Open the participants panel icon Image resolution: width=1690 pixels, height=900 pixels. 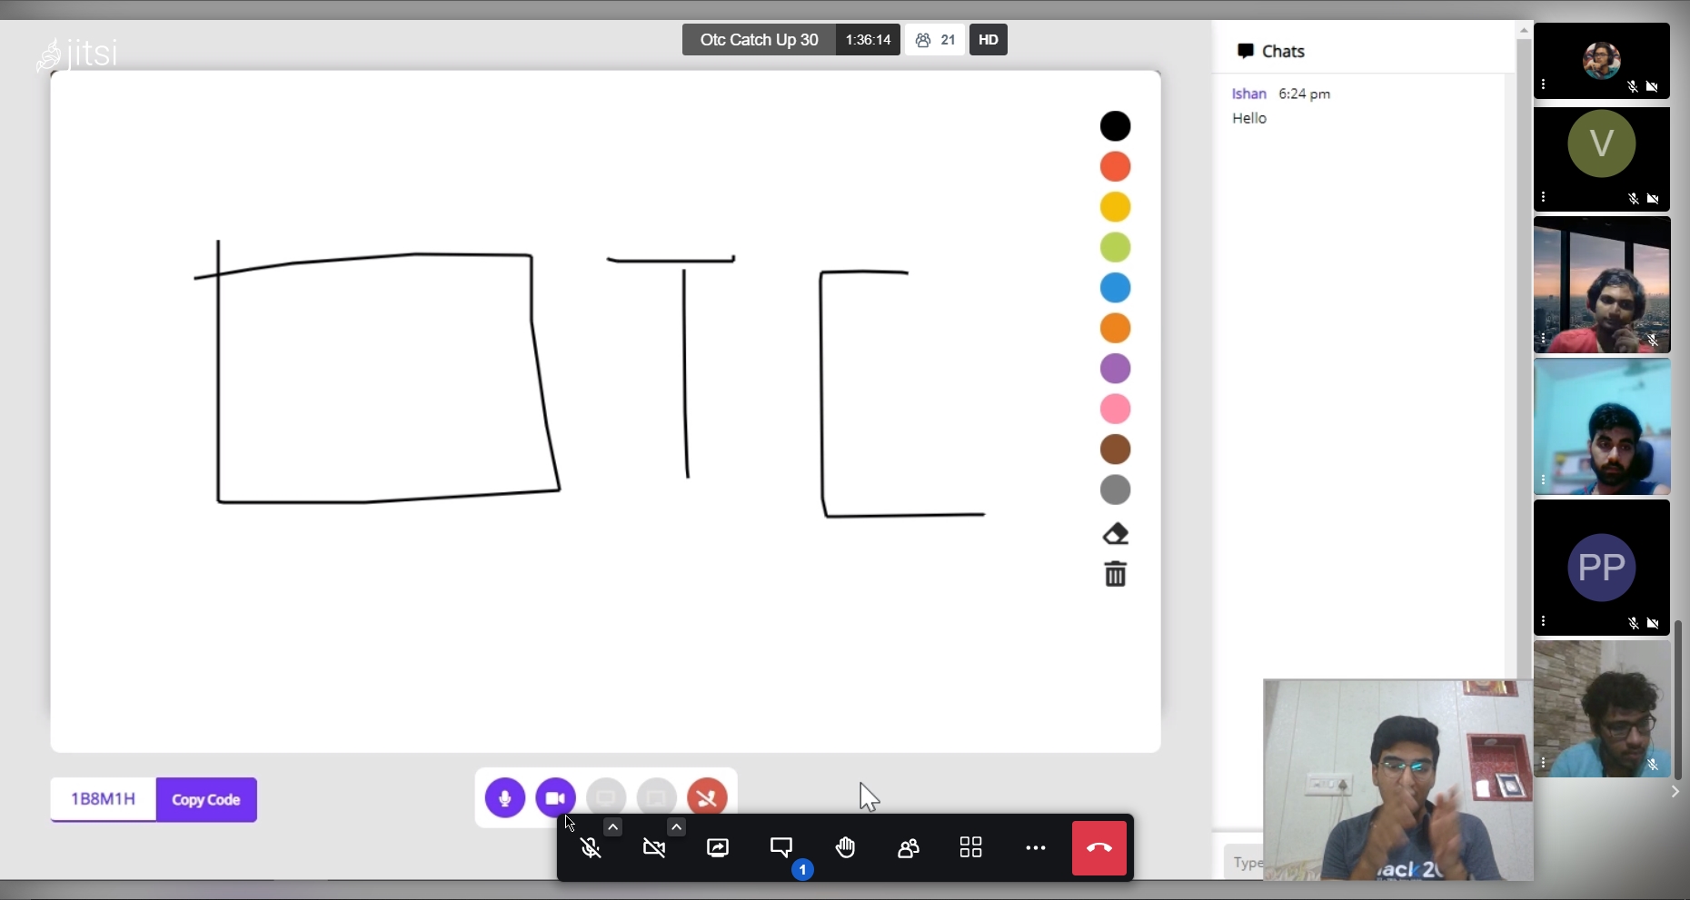(x=909, y=848)
